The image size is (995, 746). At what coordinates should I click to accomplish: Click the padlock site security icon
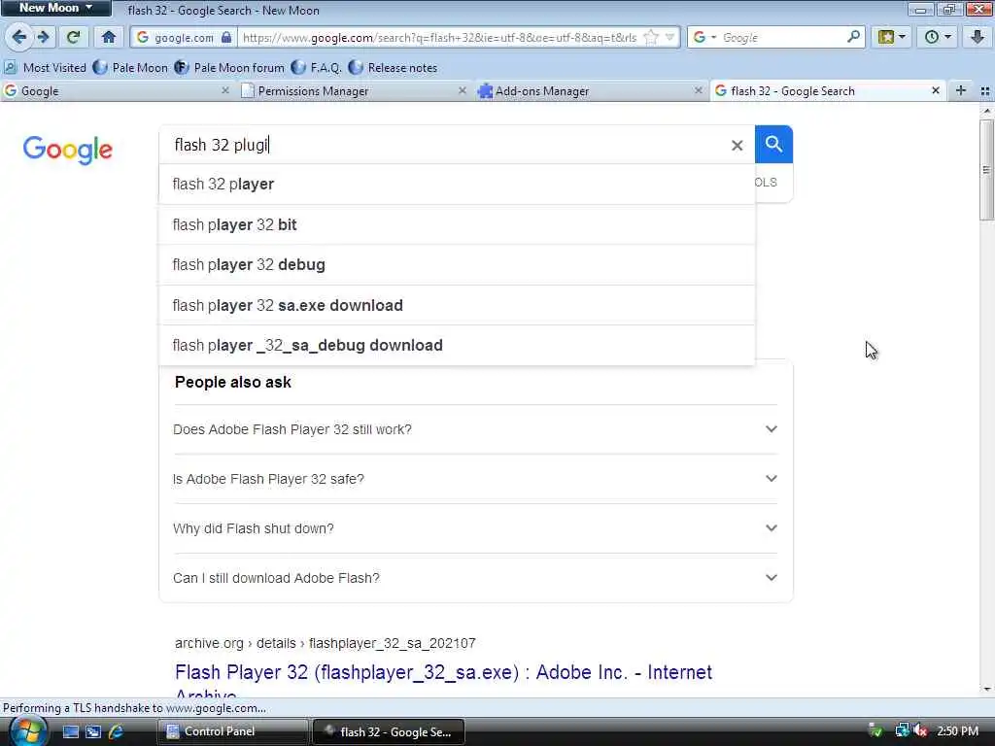click(x=226, y=38)
